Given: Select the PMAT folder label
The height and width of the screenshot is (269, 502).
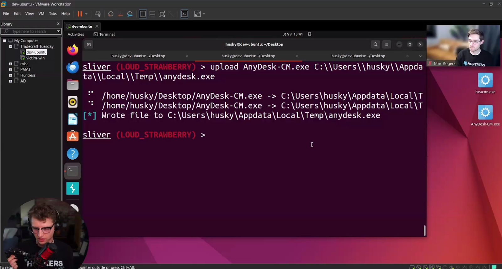Looking at the screenshot, I should pos(25,70).
